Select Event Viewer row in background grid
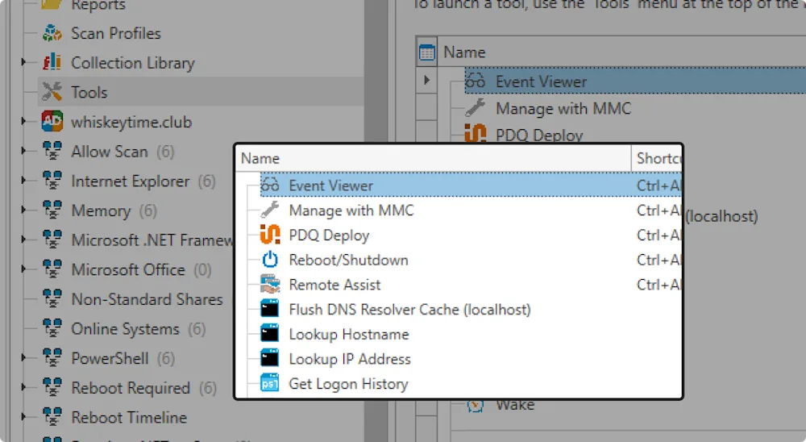Screen dimensions: 806x442 click(635, 81)
